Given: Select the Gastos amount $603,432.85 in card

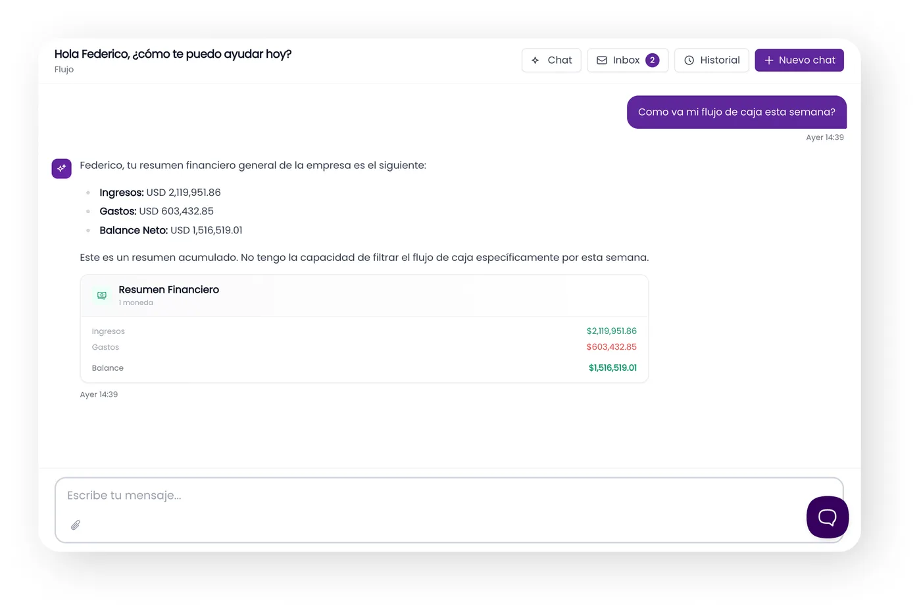Looking at the screenshot, I should pos(612,347).
